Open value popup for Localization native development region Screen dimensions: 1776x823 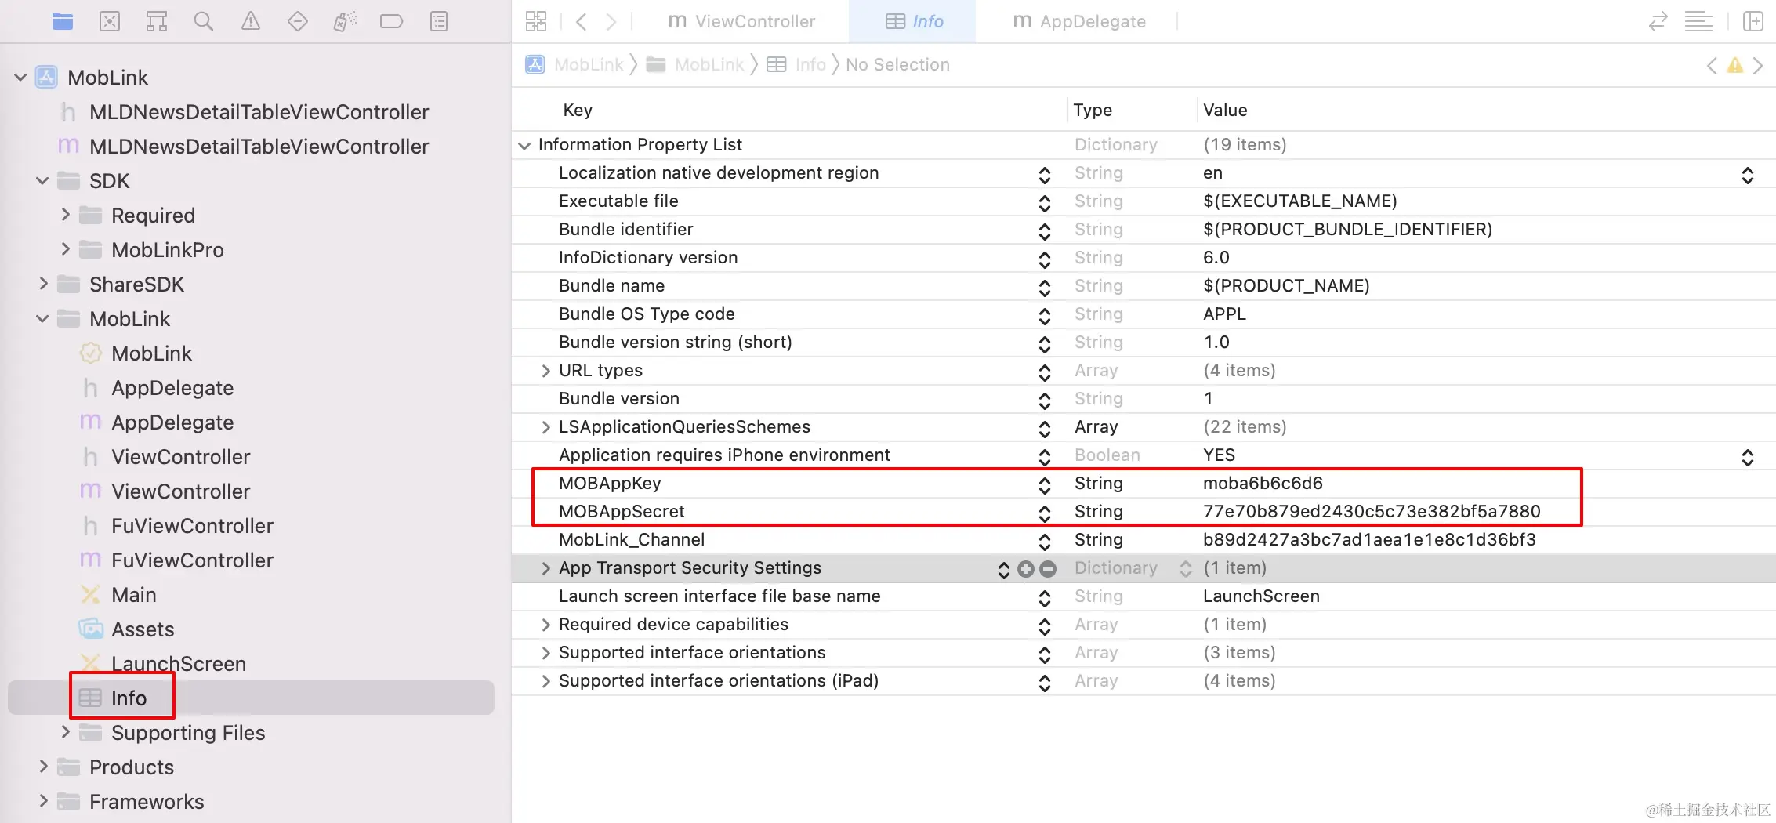click(1747, 175)
